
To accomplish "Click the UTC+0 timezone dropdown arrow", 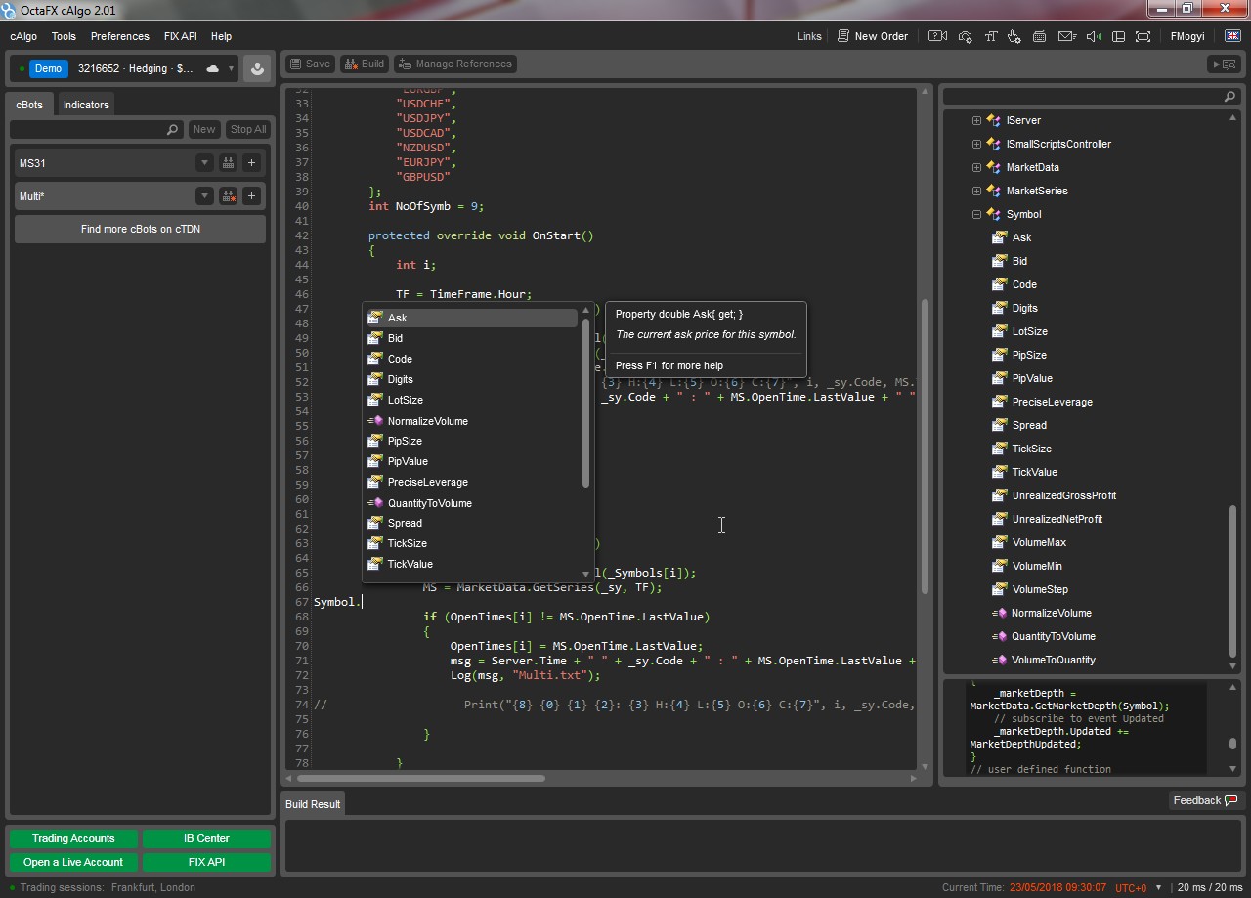I will point(1158,887).
